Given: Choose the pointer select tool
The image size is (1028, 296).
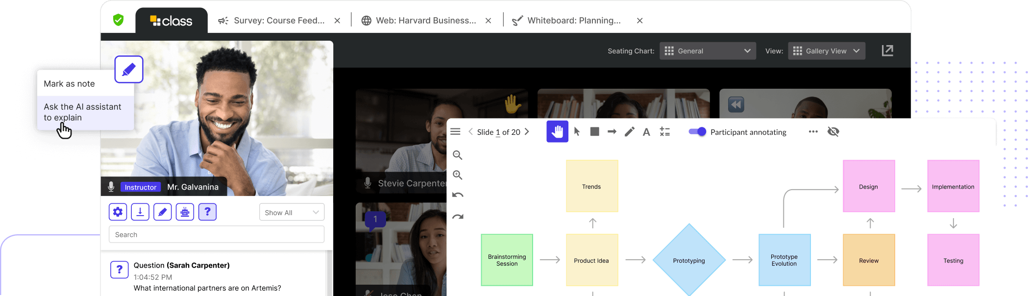Looking at the screenshot, I should click(577, 131).
